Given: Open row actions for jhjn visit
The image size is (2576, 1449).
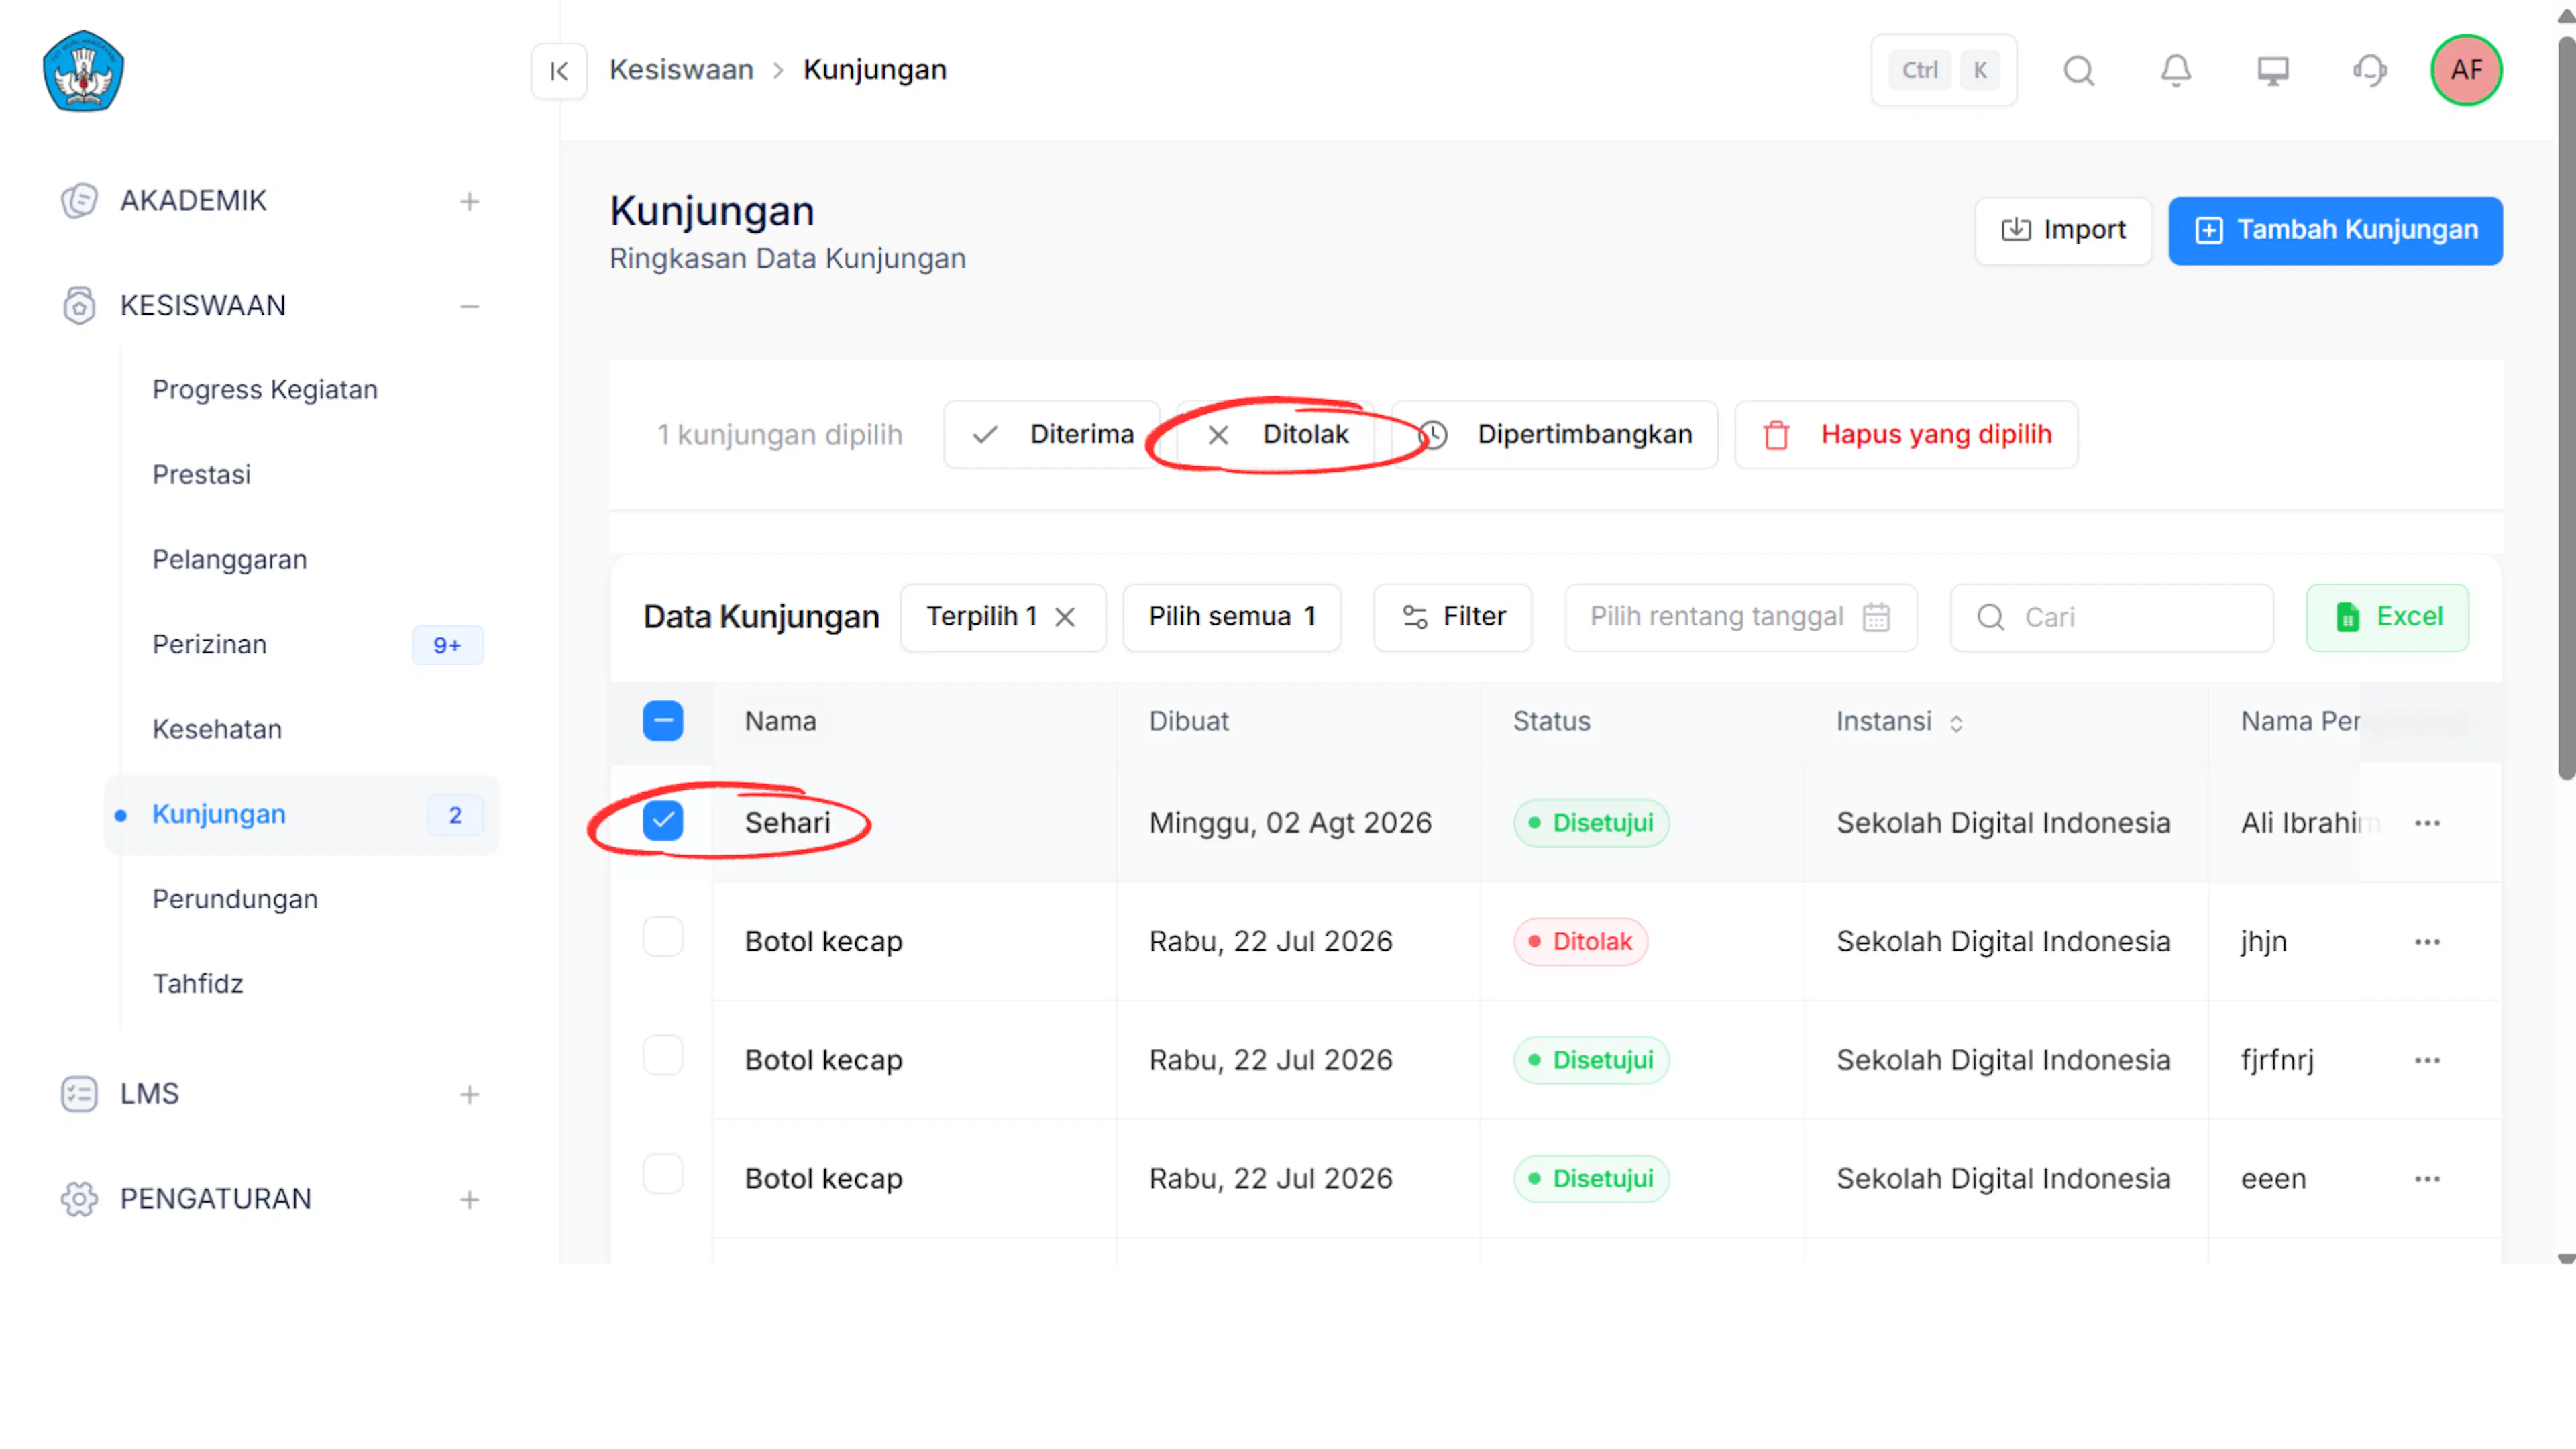Looking at the screenshot, I should [2427, 942].
